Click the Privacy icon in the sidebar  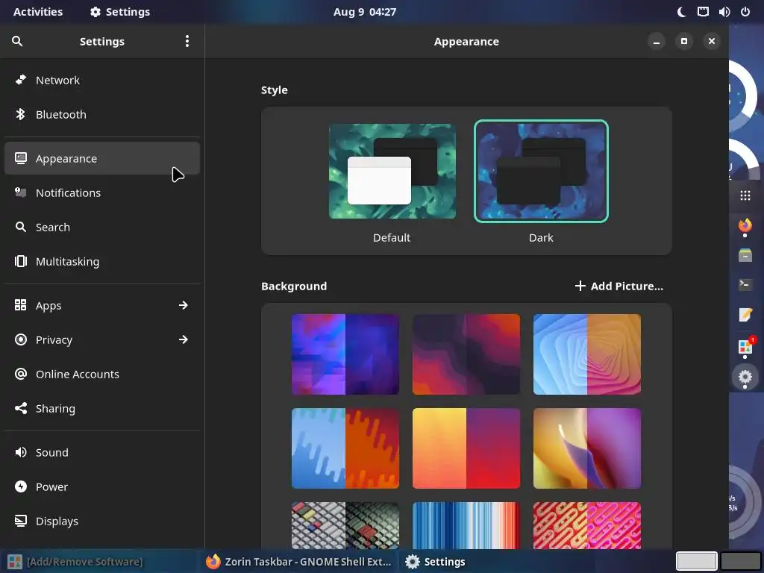[x=20, y=339]
